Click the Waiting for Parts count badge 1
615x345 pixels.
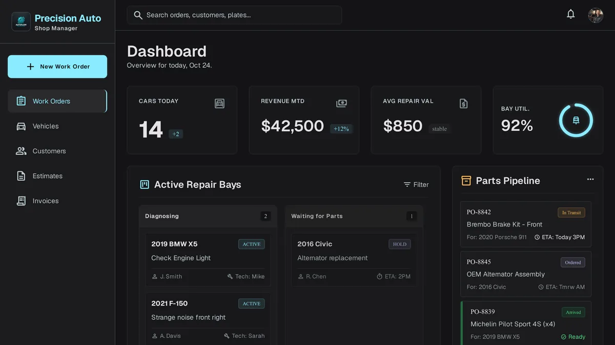[412, 216]
